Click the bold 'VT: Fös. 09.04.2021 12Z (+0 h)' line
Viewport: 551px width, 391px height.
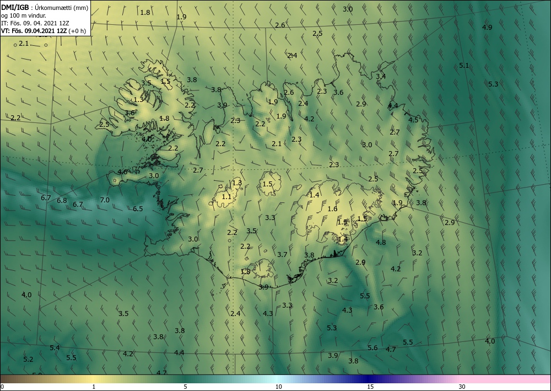[44, 30]
